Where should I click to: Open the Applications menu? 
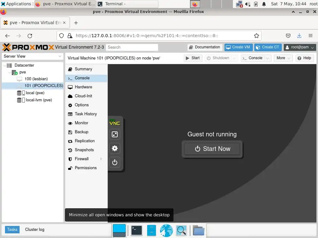tap(17, 4)
